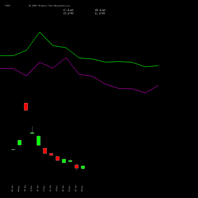
Task: Select the last green candle for 25 Jun
Action: point(83,167)
